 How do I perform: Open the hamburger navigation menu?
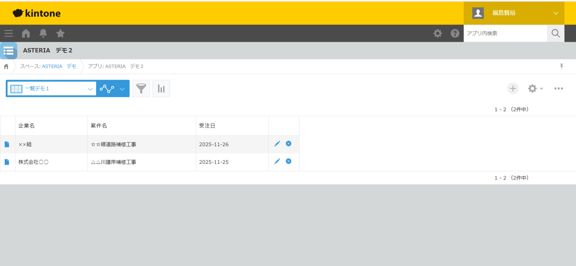9,34
